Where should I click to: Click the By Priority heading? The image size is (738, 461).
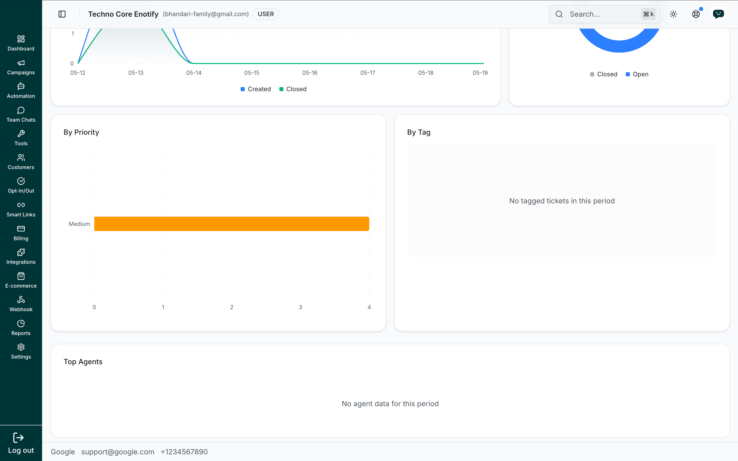coord(81,132)
